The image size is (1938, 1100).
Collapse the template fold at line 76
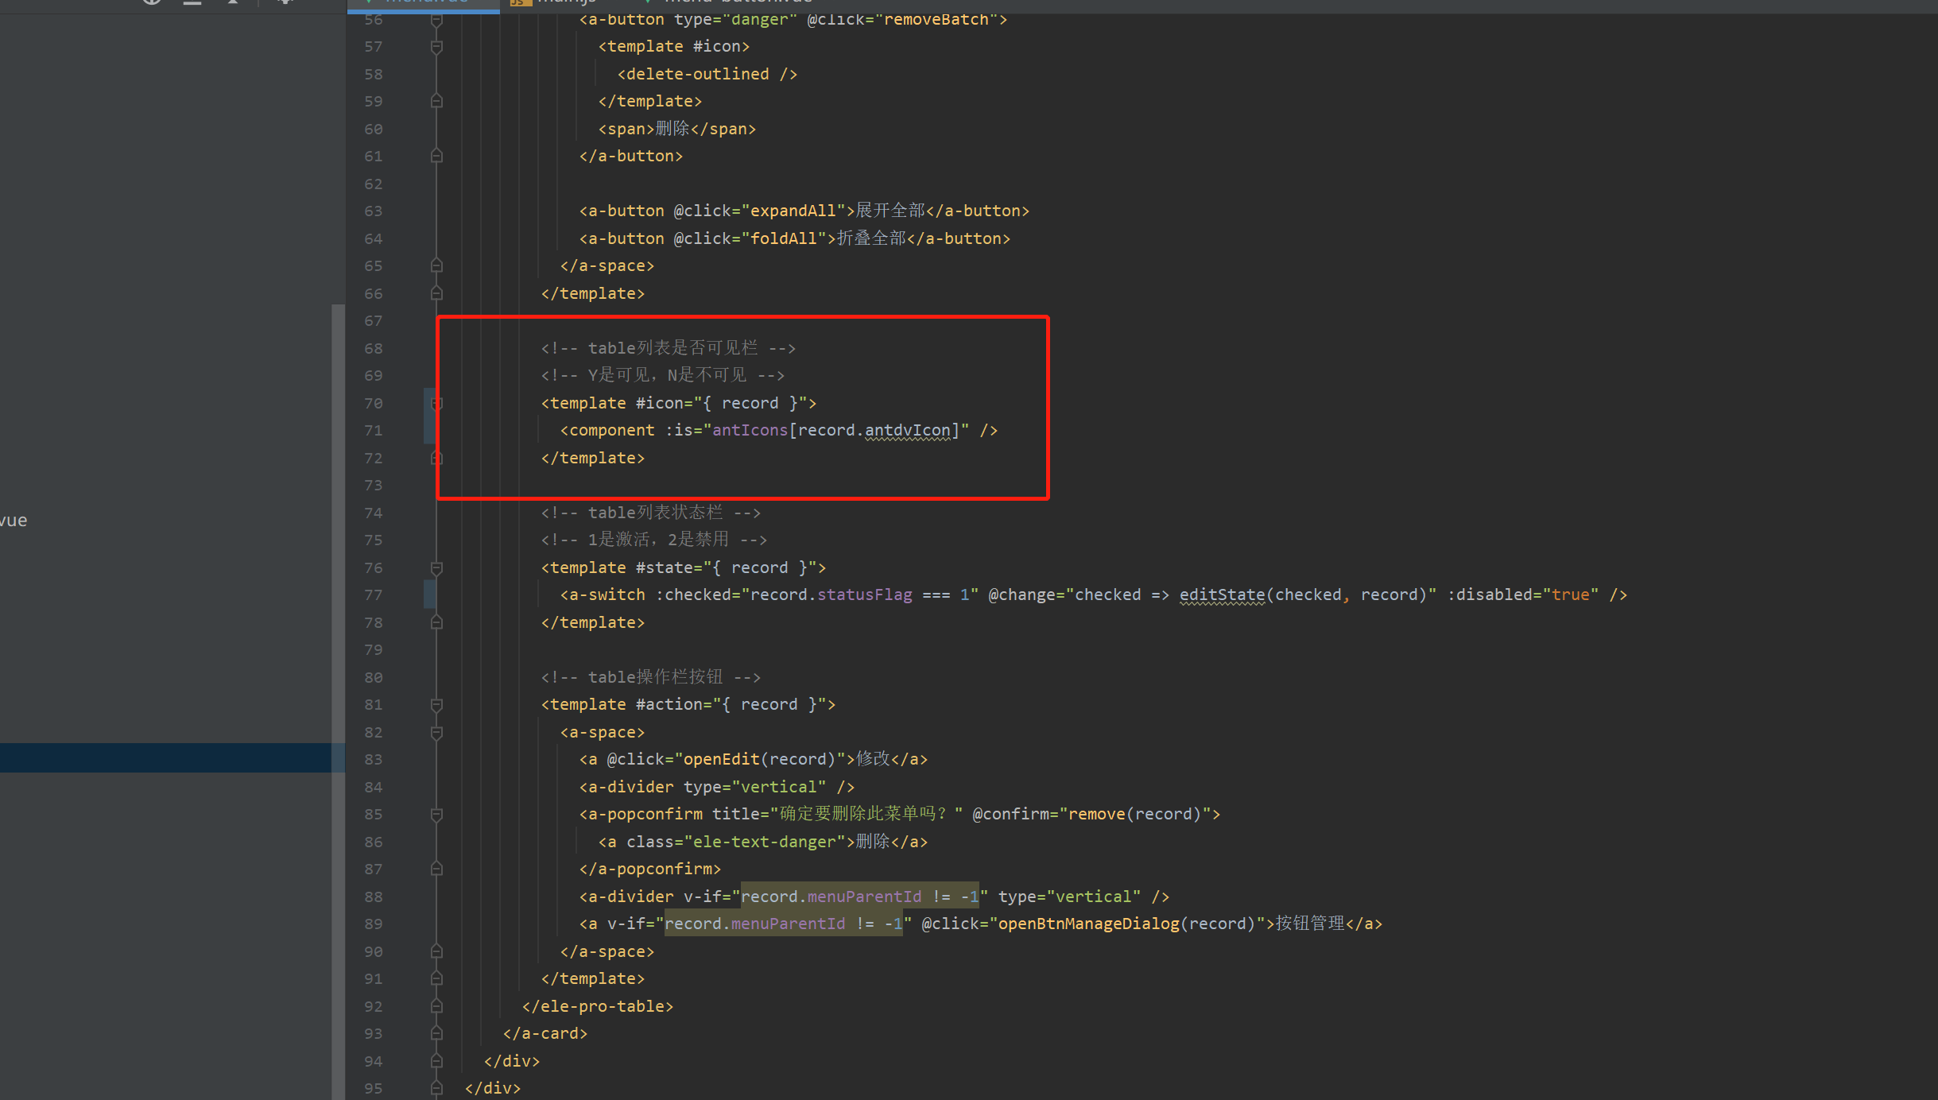(x=436, y=567)
